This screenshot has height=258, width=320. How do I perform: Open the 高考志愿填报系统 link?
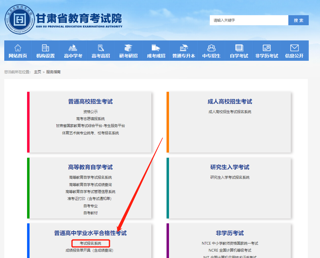click(x=90, y=119)
